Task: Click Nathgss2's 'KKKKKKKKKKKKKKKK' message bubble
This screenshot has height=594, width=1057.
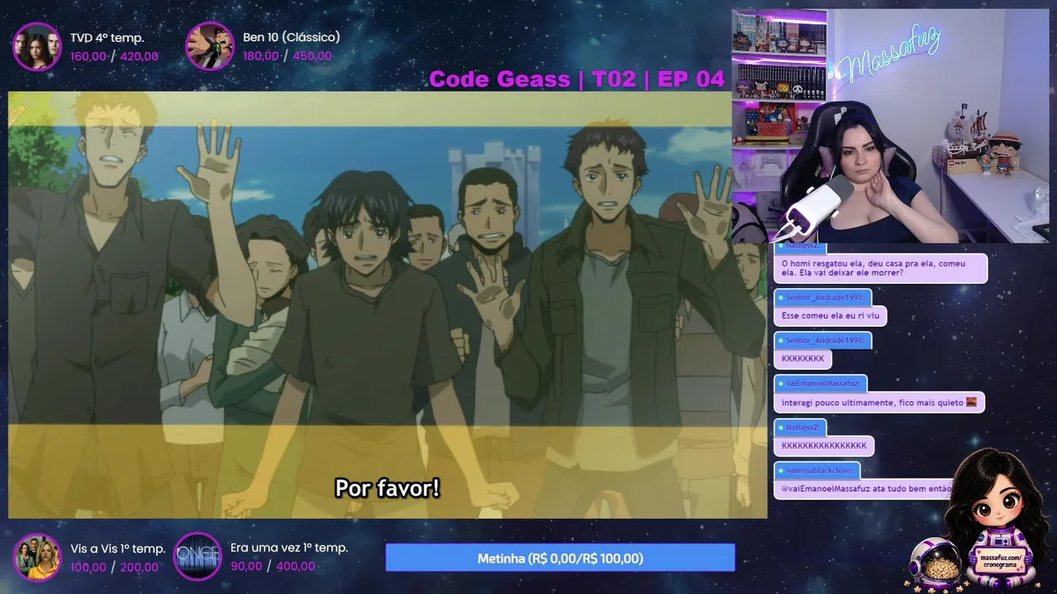Action: (x=824, y=445)
